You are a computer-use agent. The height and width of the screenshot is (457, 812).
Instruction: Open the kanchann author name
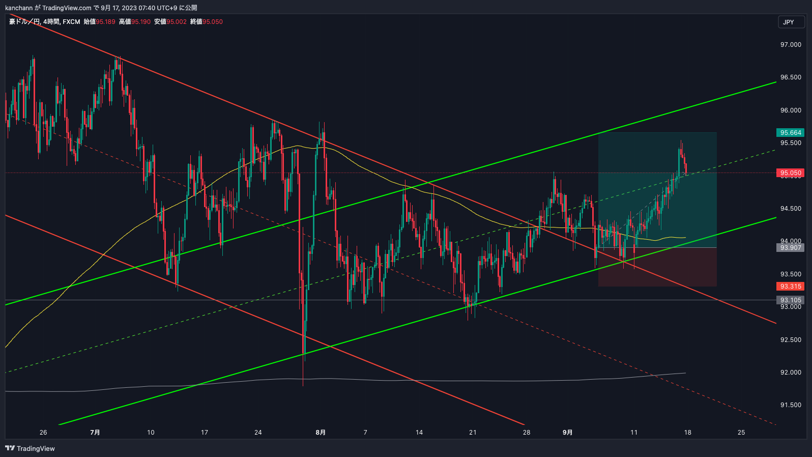coord(19,8)
